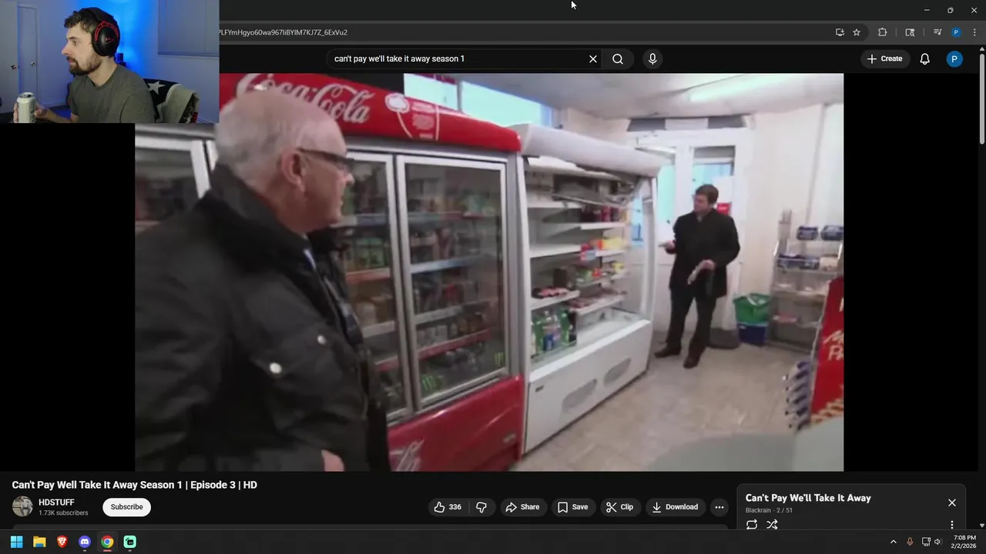Screen dimensions: 986x554
Task: Open HDSTUFF channel avatar
Action: pos(22,506)
